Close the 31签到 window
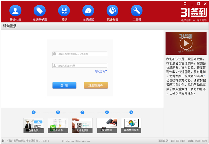Image resolution: width=209 pixels, height=144 pixels. coord(205,4)
